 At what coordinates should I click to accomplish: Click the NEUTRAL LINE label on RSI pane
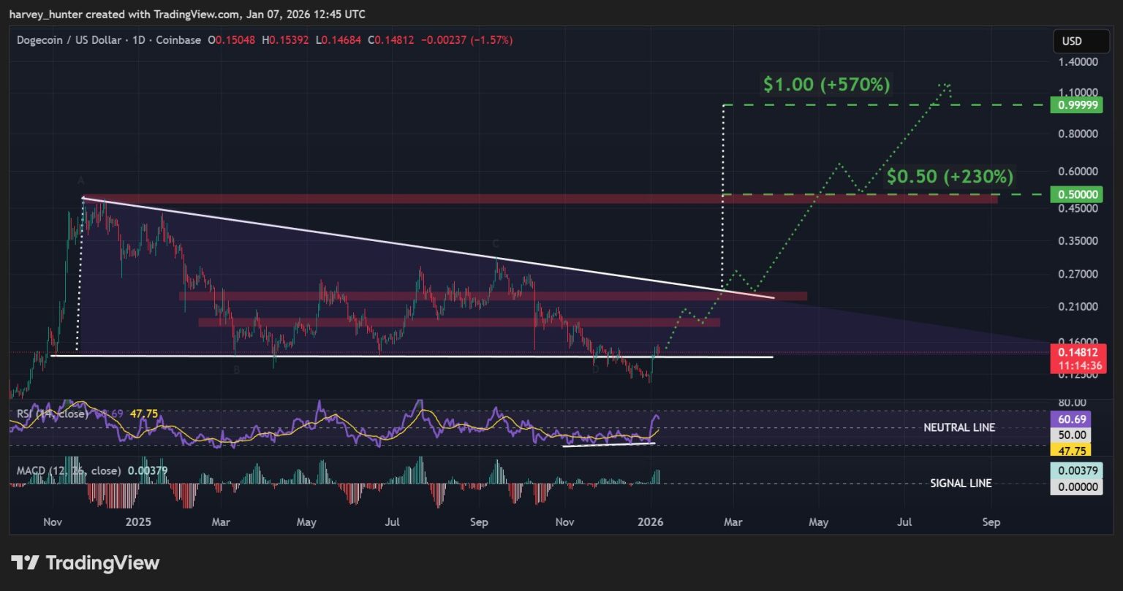[x=959, y=427]
